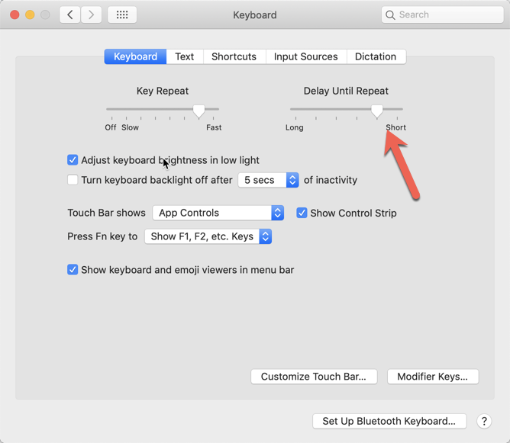Switch to the Shortcuts tab
The height and width of the screenshot is (443, 510).
pos(234,56)
